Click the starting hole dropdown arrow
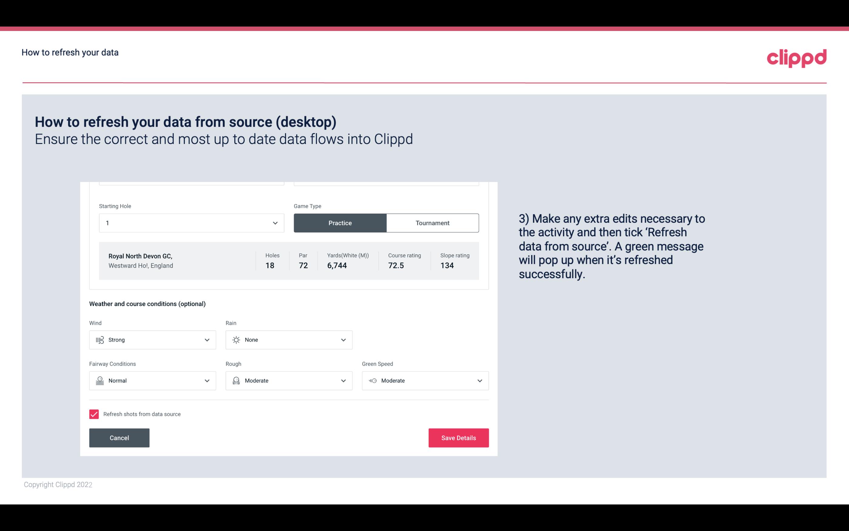This screenshot has width=849, height=531. pyautogui.click(x=274, y=223)
